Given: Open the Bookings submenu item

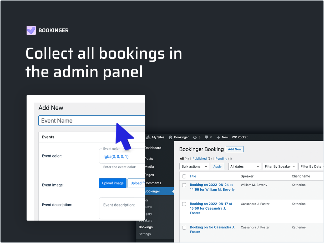Looking at the screenshot, I should pyautogui.click(x=146, y=227).
